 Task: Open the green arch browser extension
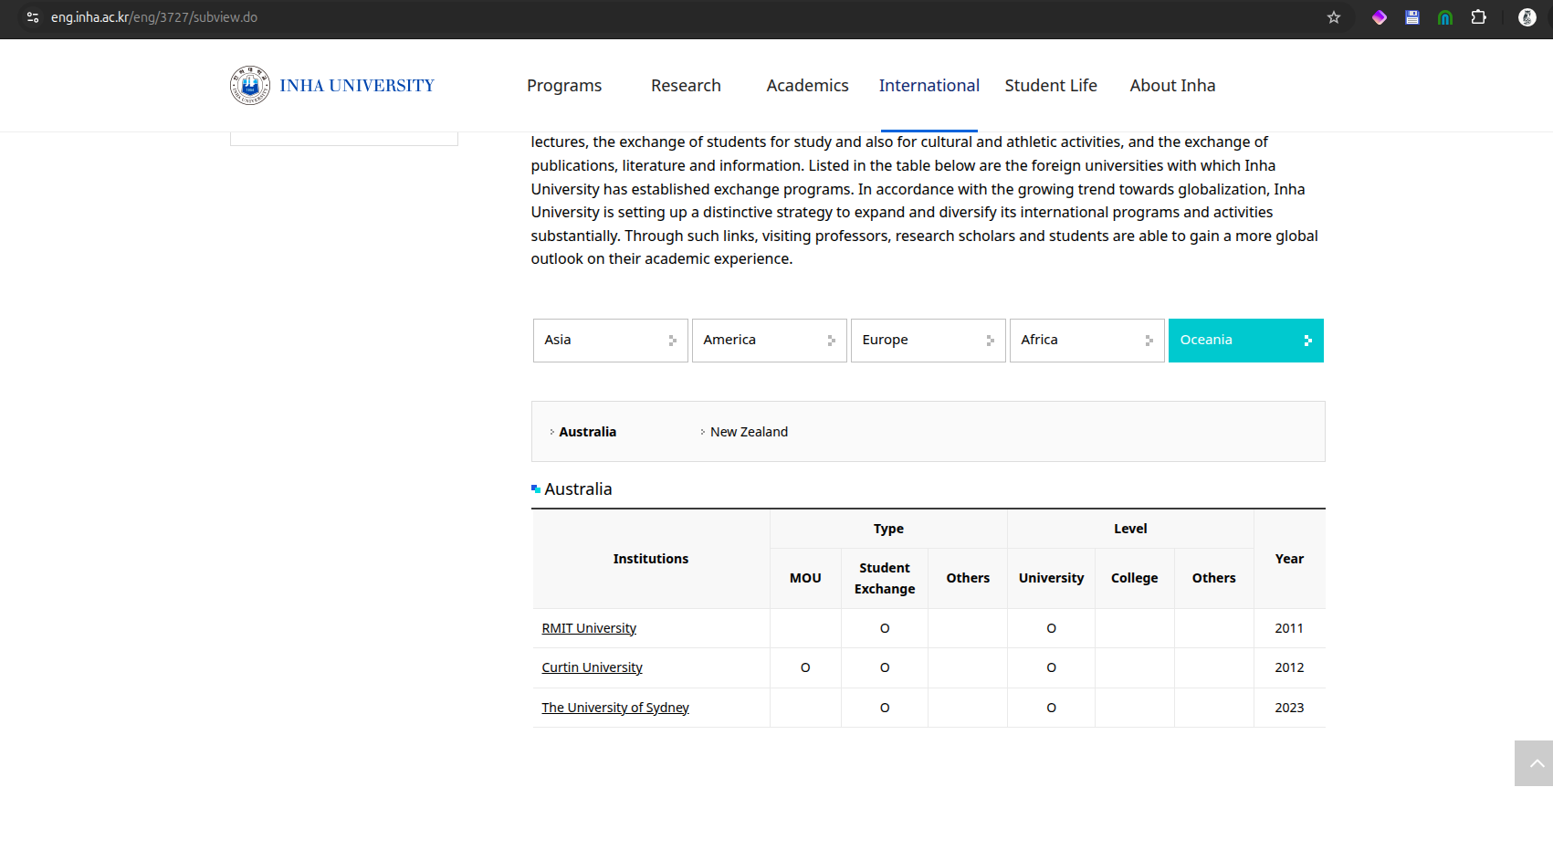point(1445,17)
